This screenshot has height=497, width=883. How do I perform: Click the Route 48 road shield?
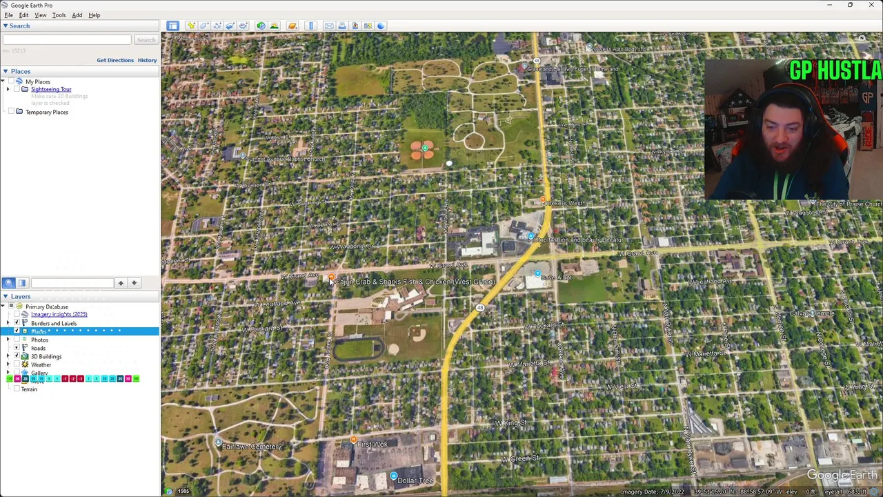point(480,307)
